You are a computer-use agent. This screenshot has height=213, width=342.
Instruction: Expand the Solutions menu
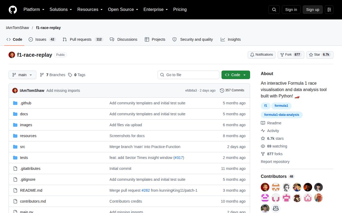(x=61, y=10)
